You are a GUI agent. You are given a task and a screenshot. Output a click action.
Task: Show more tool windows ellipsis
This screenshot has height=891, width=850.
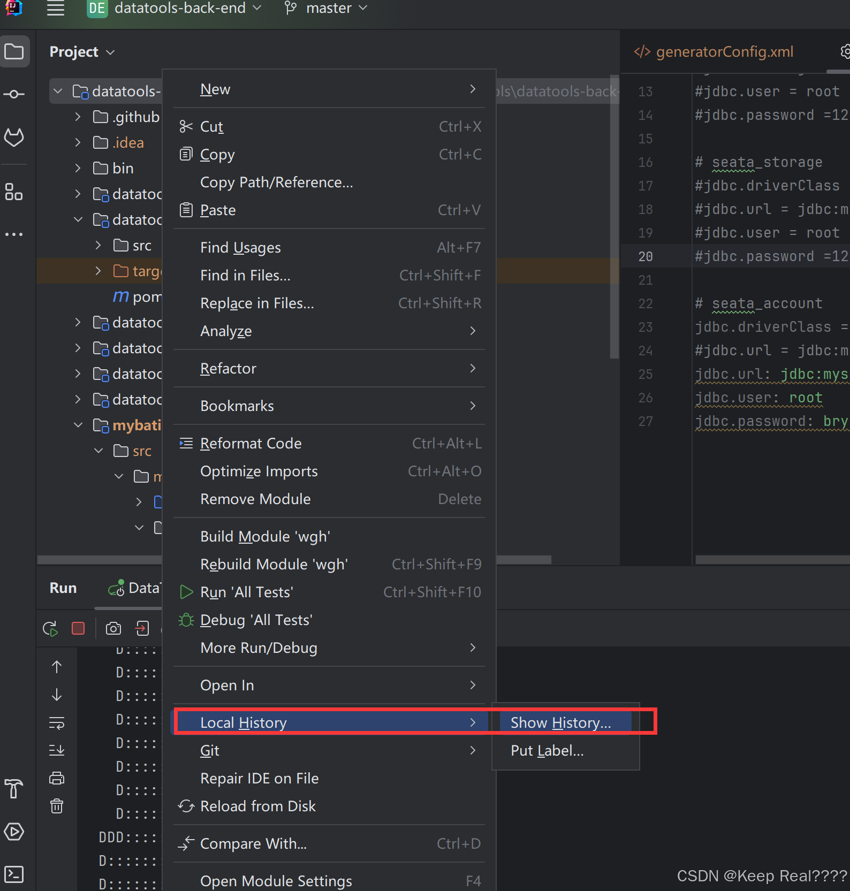point(14,234)
